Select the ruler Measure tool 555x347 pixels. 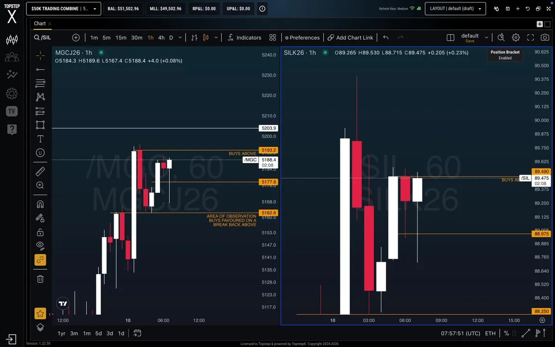(x=40, y=172)
